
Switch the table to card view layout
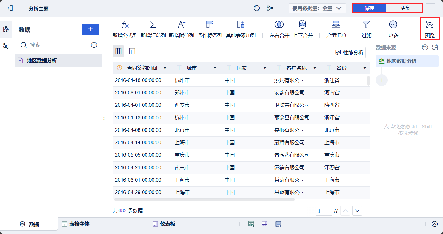pos(132,51)
